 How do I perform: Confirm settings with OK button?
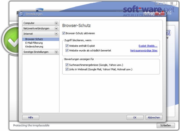[x=135, y=117]
